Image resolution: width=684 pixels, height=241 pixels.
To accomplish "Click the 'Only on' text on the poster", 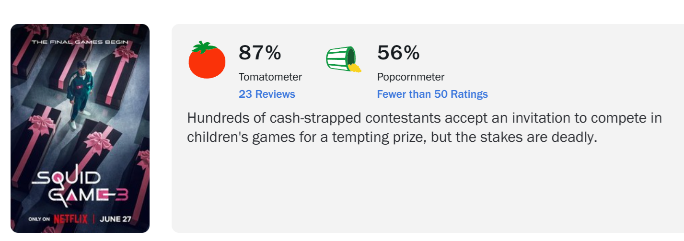I will [39, 219].
